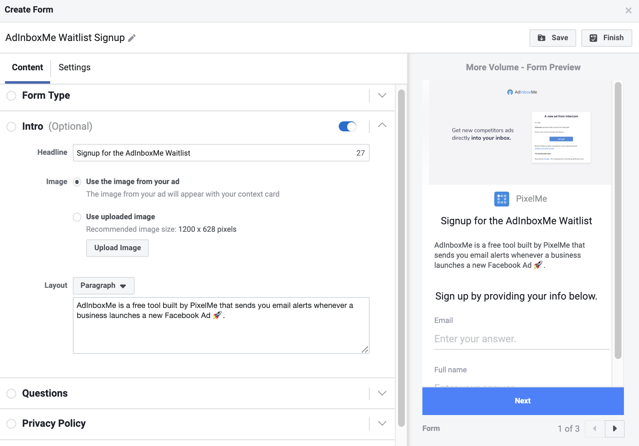Image resolution: width=639 pixels, height=446 pixels.
Task: Click the Email answer field in preview
Action: [521, 339]
